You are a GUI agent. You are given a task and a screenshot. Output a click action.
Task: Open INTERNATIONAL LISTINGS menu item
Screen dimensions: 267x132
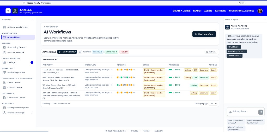tap(241, 11)
